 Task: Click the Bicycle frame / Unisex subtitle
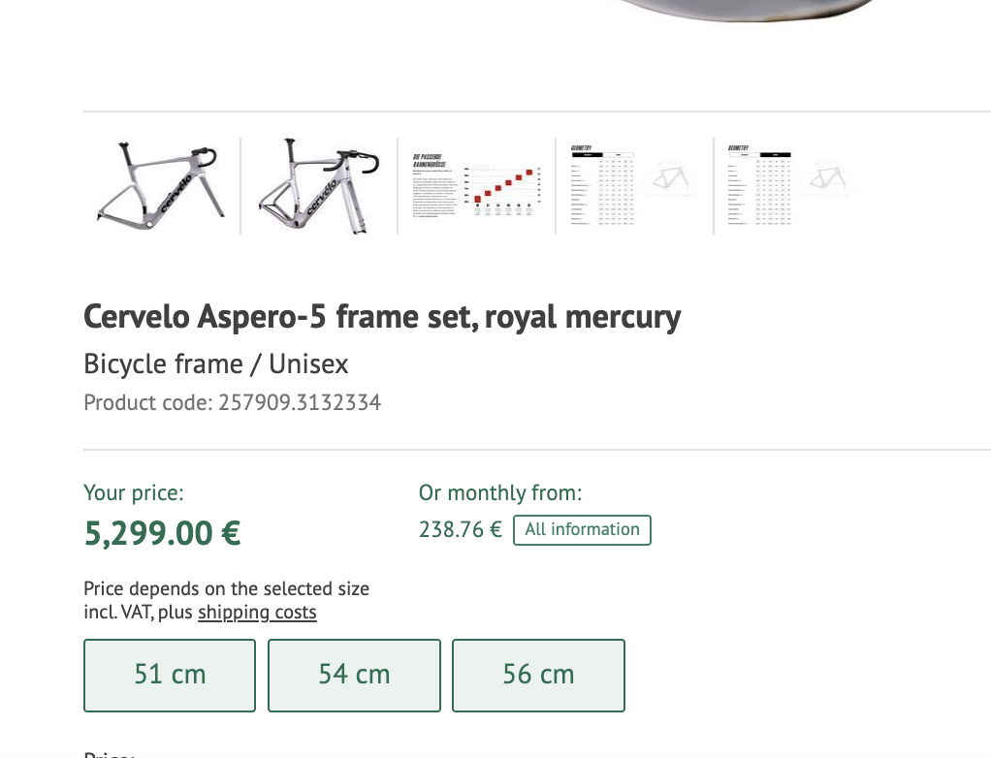tap(216, 364)
